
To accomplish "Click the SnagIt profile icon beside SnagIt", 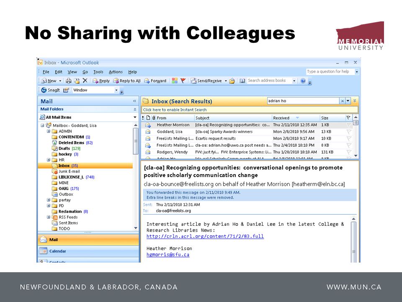I will pos(66,90).
